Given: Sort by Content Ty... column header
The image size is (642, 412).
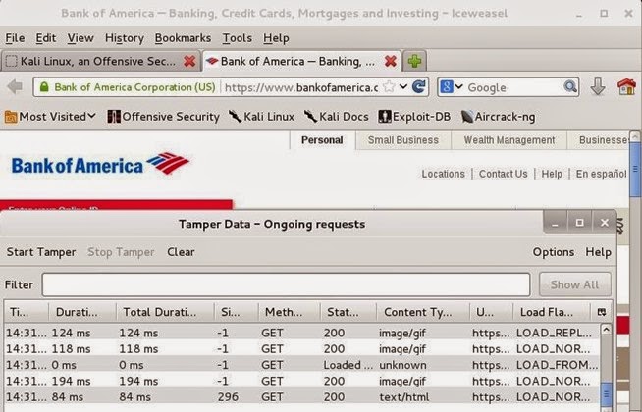Looking at the screenshot, I should point(423,312).
